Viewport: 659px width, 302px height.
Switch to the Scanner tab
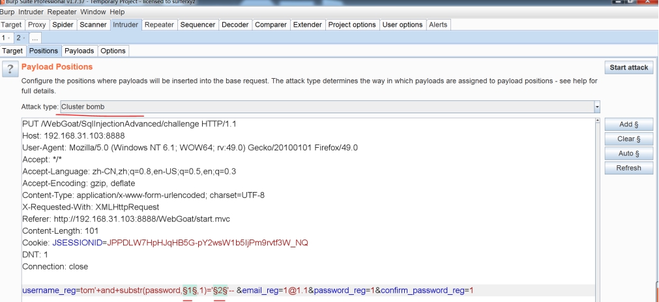(x=93, y=25)
